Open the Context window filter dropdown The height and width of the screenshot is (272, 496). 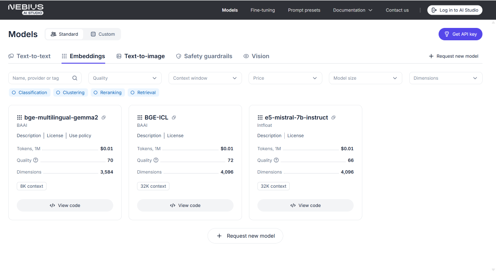[x=205, y=78]
